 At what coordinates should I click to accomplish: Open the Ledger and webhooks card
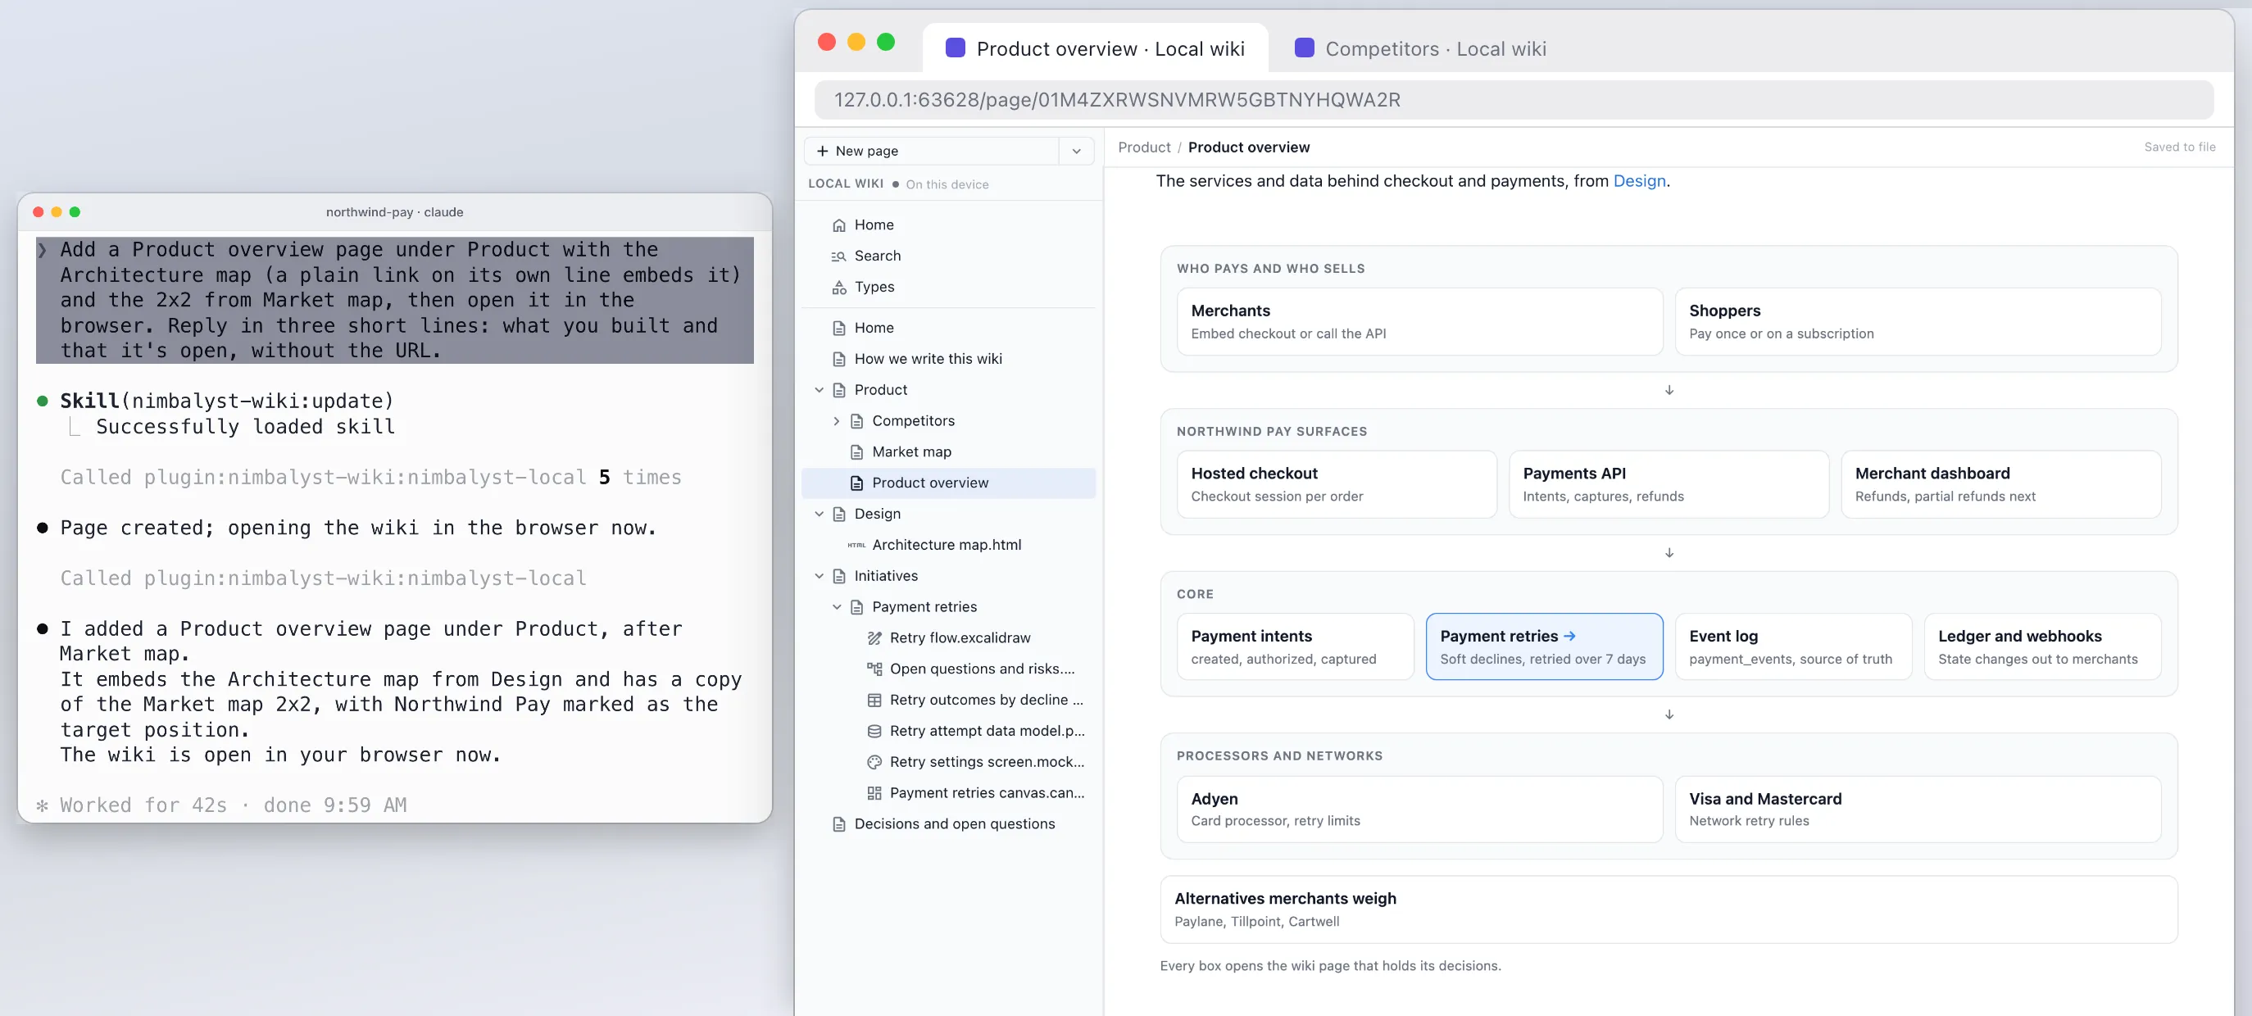tap(2041, 646)
